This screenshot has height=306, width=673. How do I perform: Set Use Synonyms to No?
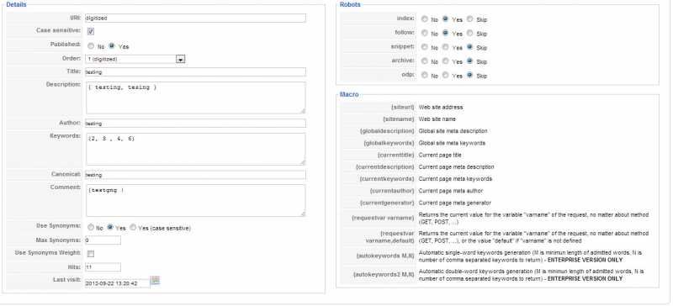[x=91, y=228]
